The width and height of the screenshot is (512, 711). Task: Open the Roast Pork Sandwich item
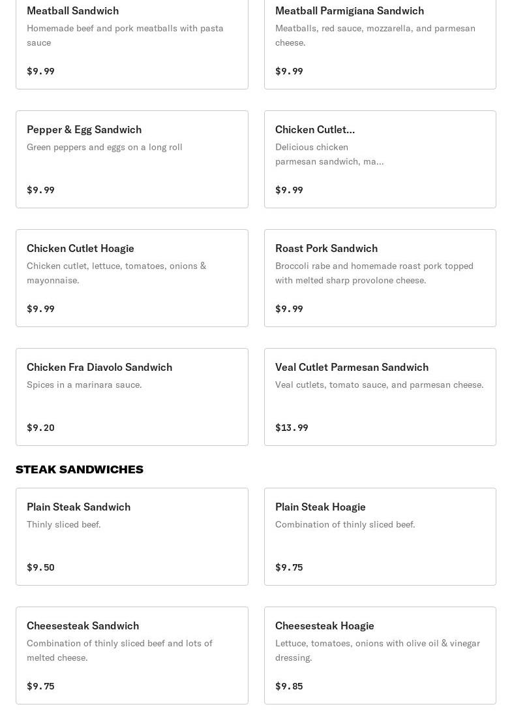click(380, 278)
